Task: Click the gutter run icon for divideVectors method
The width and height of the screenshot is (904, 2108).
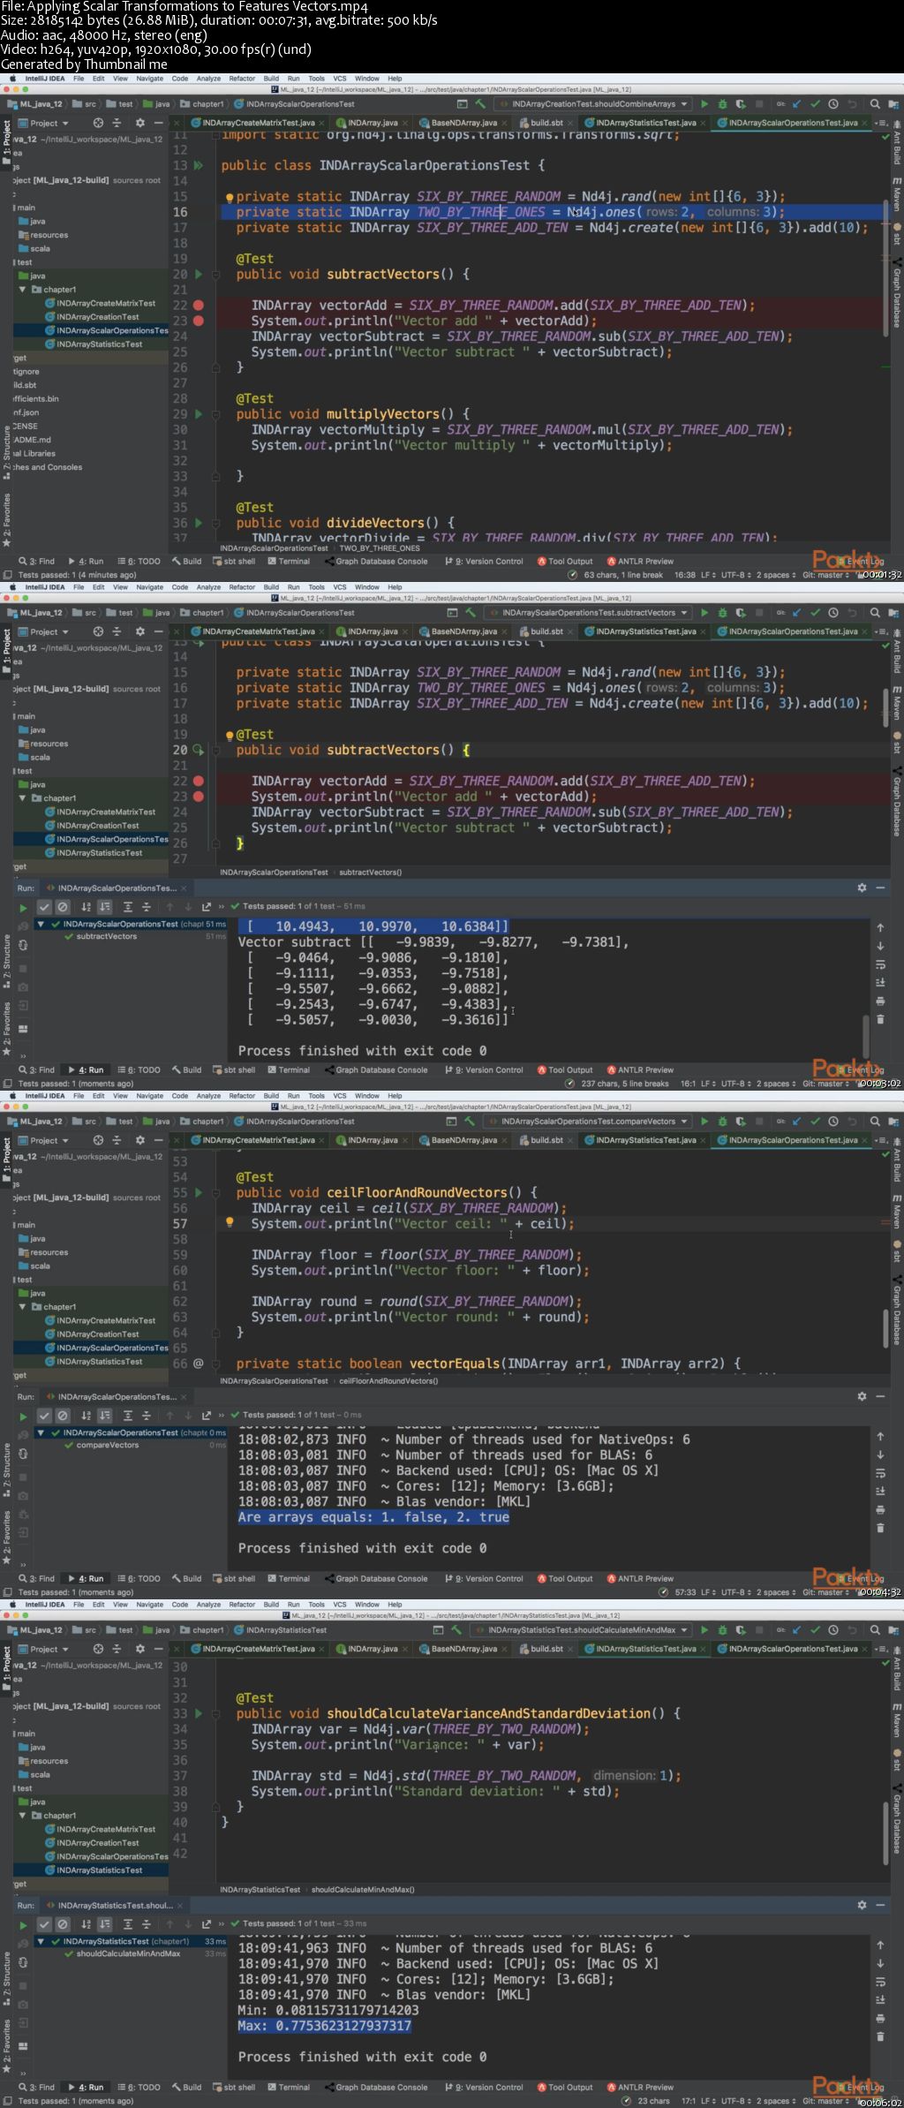Action: 199,523
